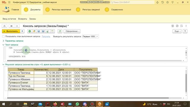Open help with the question mark button
This screenshot has width=190, height=107.
click(185, 31)
